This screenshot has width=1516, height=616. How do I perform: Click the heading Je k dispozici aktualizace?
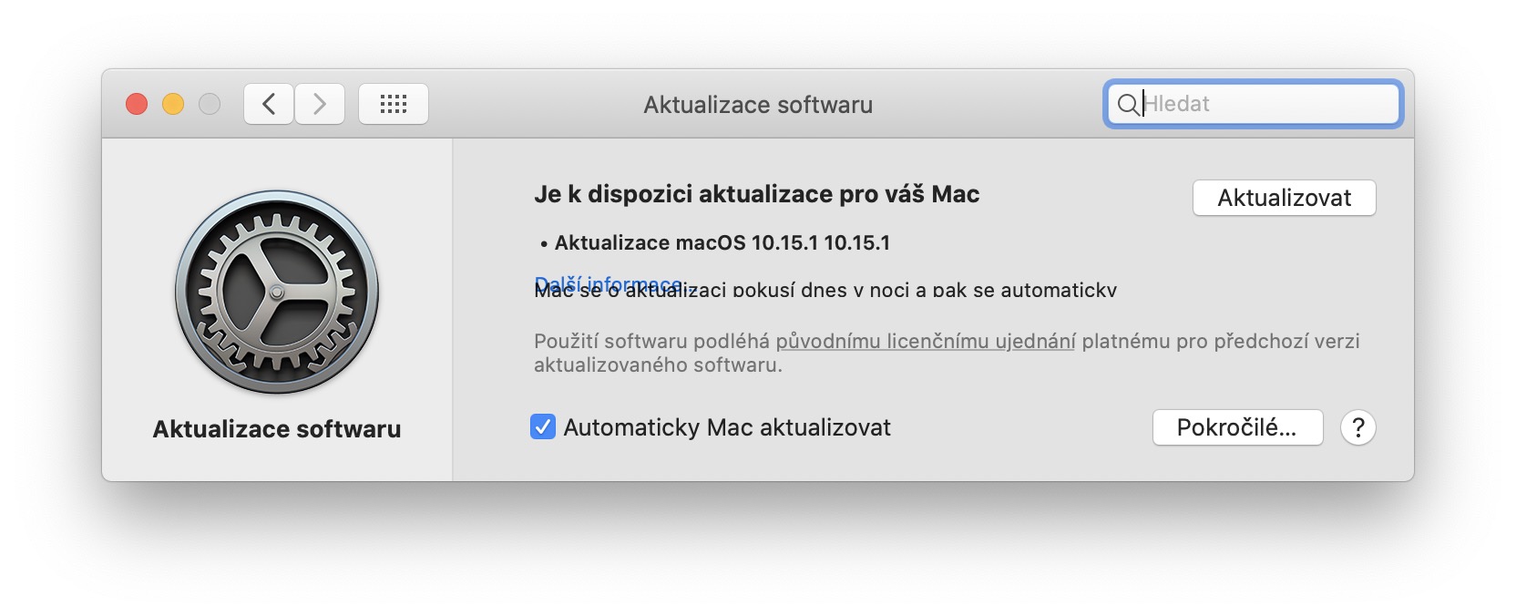(x=756, y=194)
